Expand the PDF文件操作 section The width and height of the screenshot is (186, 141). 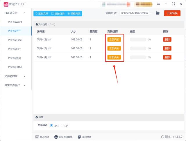[24, 85]
